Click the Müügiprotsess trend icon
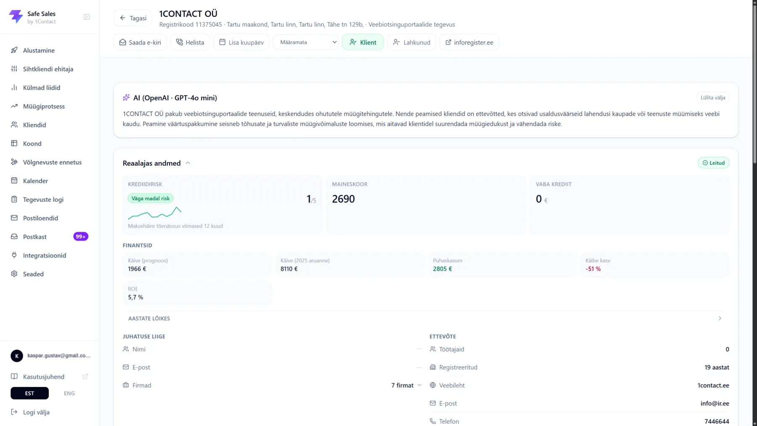The height and width of the screenshot is (426, 757). tap(14, 106)
